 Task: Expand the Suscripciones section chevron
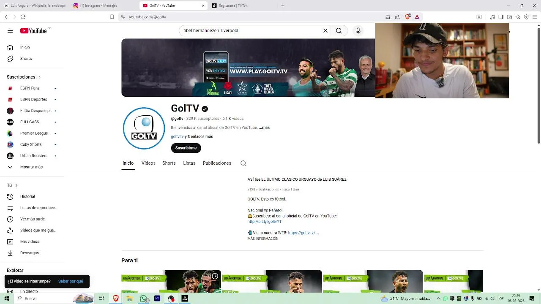click(40, 77)
